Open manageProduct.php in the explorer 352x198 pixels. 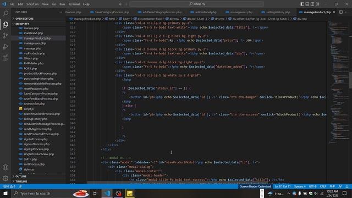[x=37, y=38]
